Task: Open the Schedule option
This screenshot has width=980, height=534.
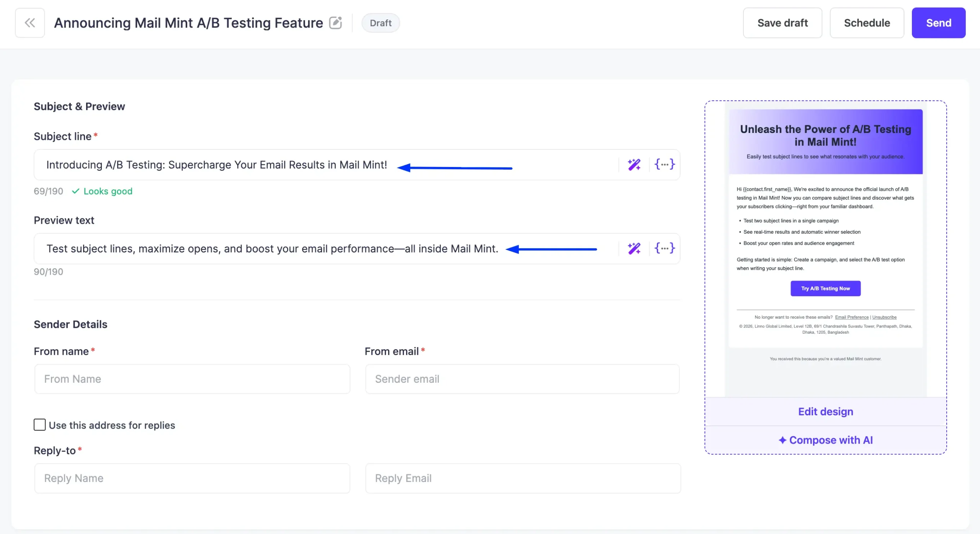Action: pos(867,23)
